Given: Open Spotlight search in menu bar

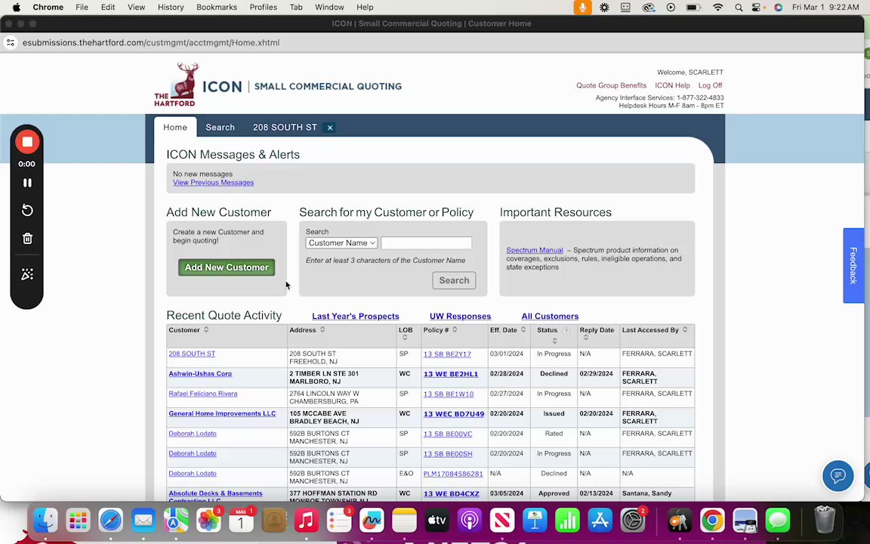Looking at the screenshot, I should (x=739, y=8).
